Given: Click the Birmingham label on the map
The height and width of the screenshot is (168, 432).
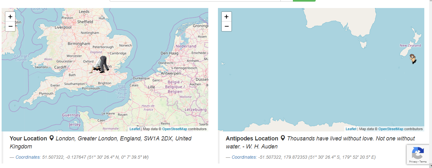Looking at the screenshot, I should tap(79, 44).
